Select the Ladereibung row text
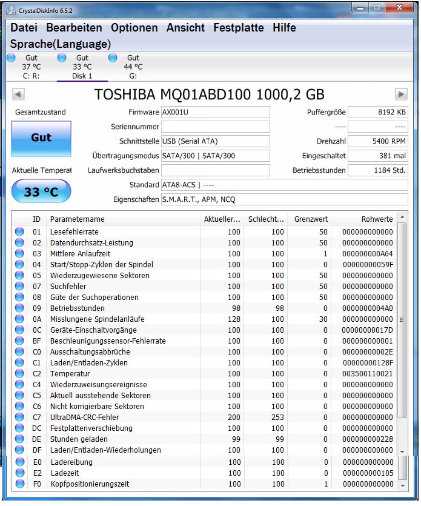The width and height of the screenshot is (421, 506). click(x=71, y=462)
